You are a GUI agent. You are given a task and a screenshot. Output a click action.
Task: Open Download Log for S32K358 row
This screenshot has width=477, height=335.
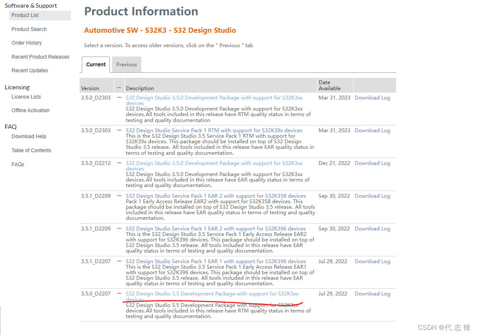pyautogui.click(x=372, y=196)
